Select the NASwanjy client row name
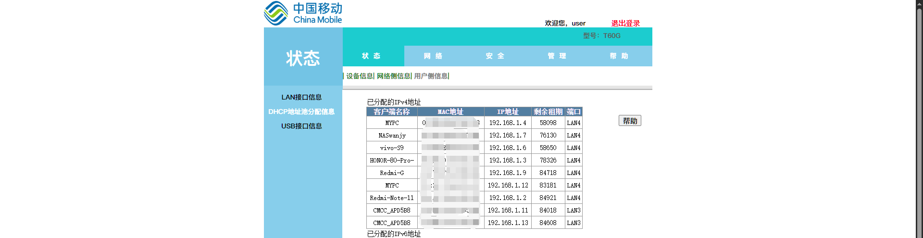923x238 pixels. tap(392, 136)
